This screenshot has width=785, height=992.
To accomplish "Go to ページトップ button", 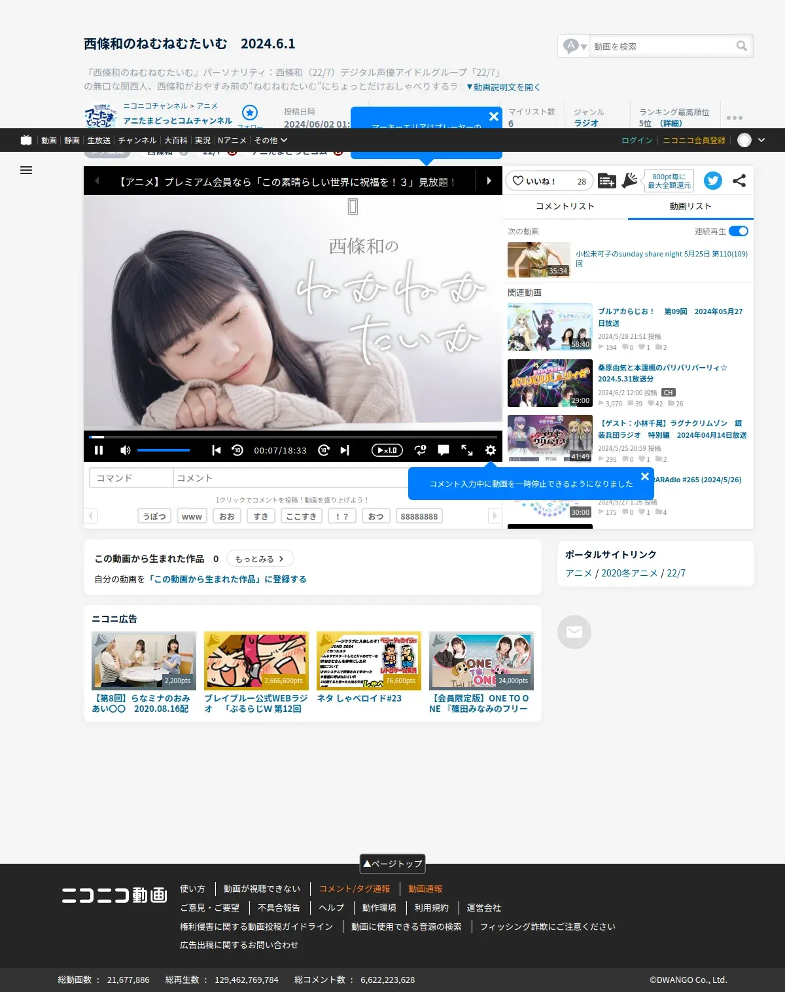I will click(x=392, y=864).
